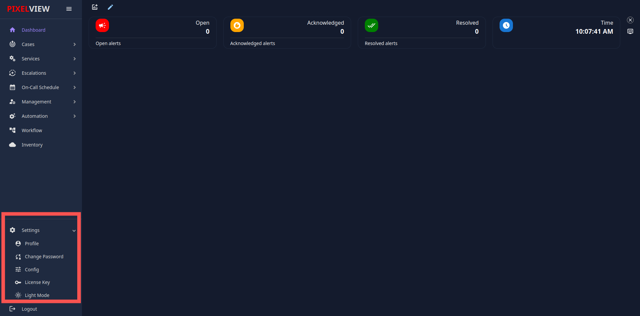Click the Light Mode sun icon
Viewport: 640px width, 316px height.
[18, 295]
